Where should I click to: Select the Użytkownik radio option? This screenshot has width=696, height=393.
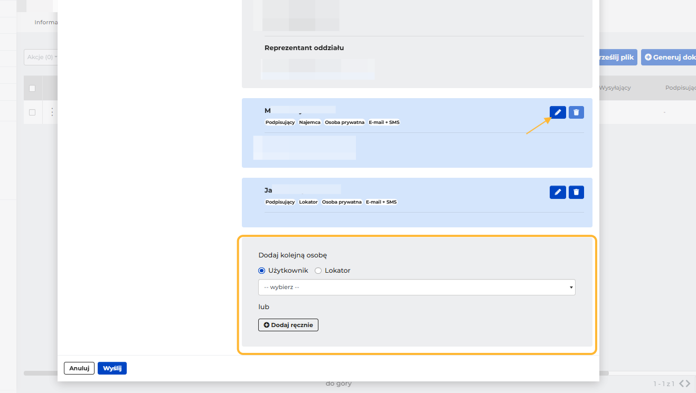[261, 271]
